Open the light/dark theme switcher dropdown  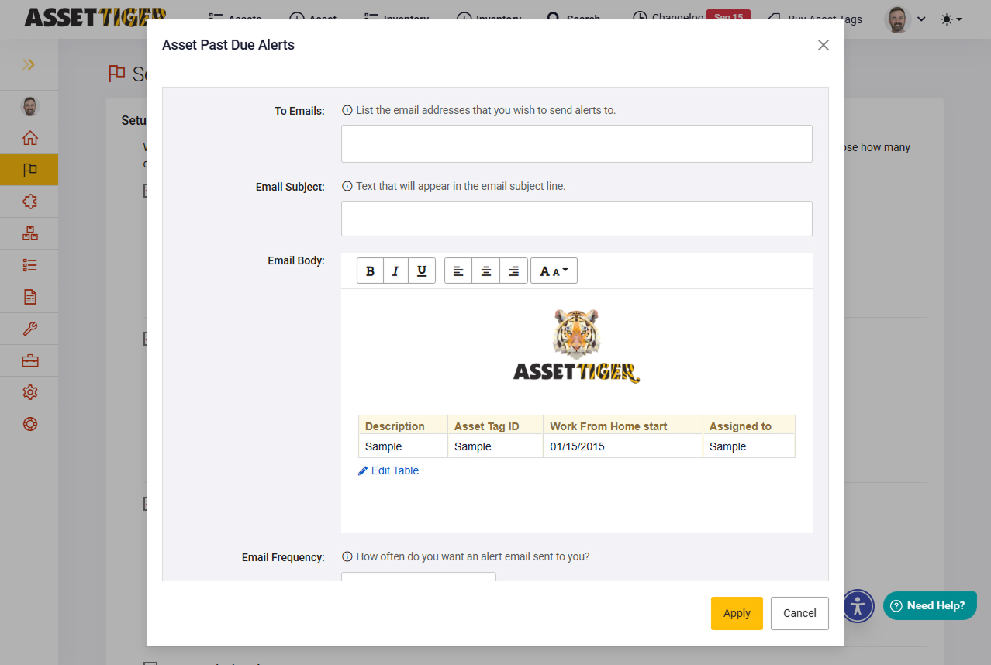(x=951, y=19)
